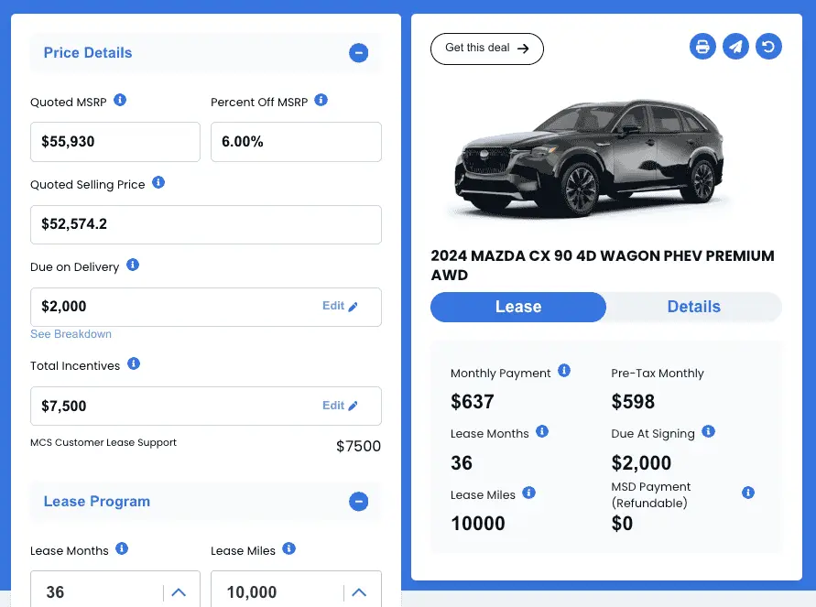The width and height of the screenshot is (816, 607).
Task: Click info icon beside Due At Signing
Action: [708, 431]
